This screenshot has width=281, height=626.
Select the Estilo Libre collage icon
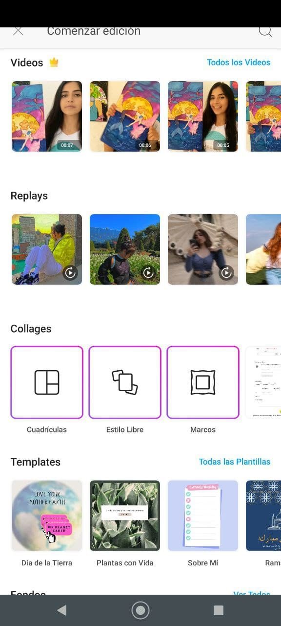pyautogui.click(x=125, y=382)
